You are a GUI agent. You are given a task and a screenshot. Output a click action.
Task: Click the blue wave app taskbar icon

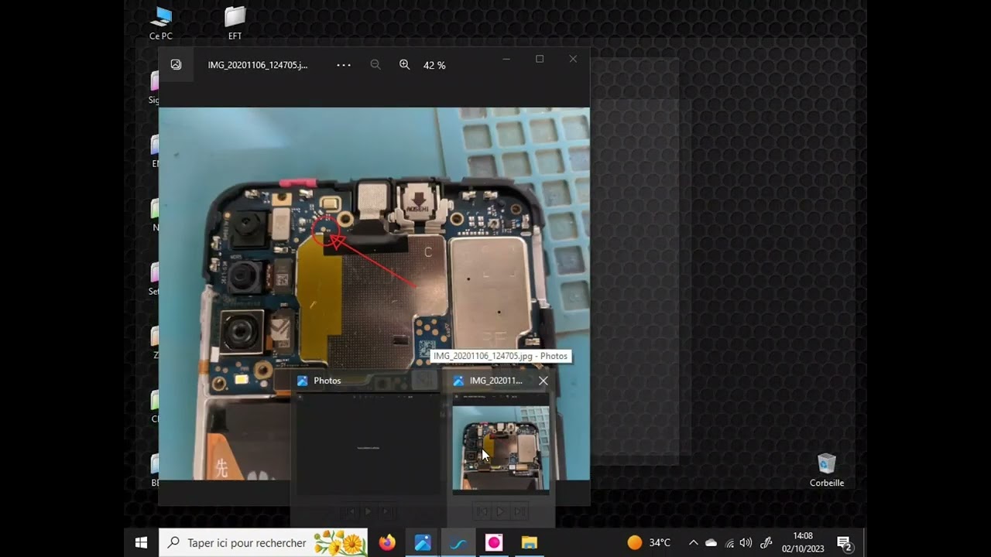[x=458, y=543]
